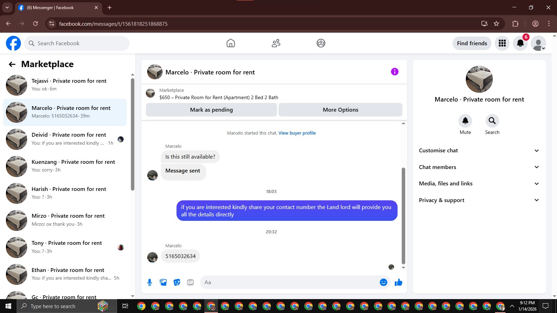Open Windows notification center icon

pos(546,306)
